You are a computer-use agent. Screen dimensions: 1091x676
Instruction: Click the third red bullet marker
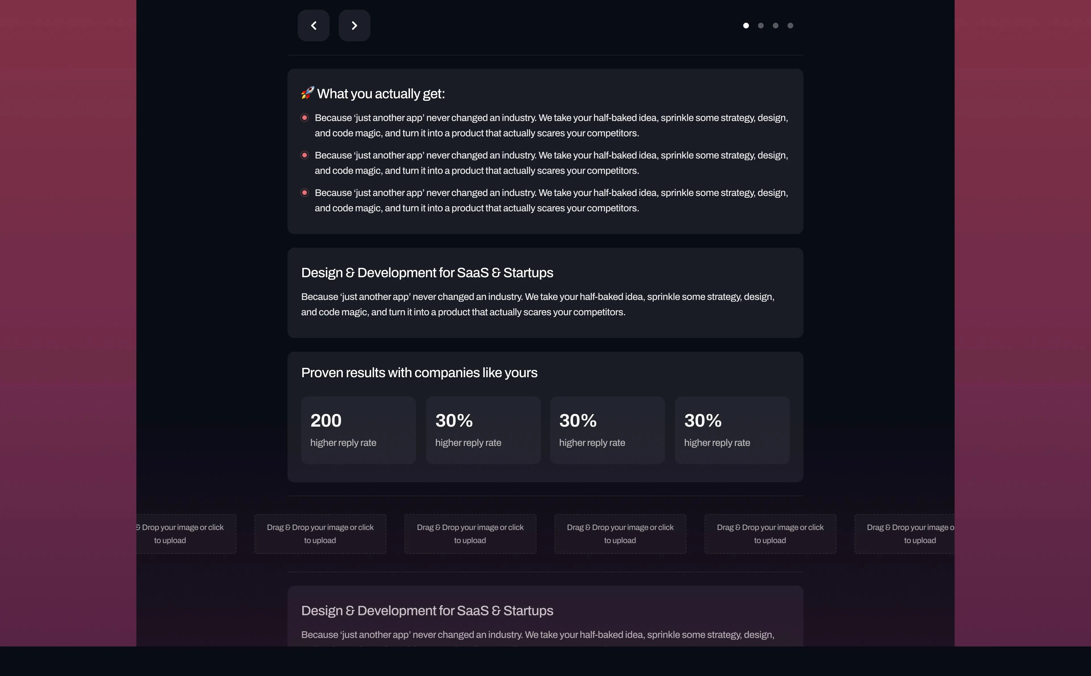tap(305, 193)
